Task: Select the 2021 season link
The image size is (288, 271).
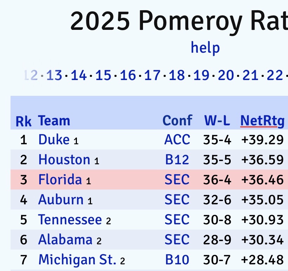Action: click(x=250, y=75)
